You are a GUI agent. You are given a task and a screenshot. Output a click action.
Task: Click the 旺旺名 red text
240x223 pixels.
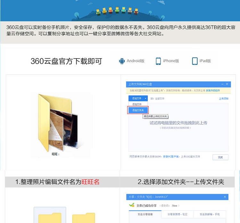point(91,182)
